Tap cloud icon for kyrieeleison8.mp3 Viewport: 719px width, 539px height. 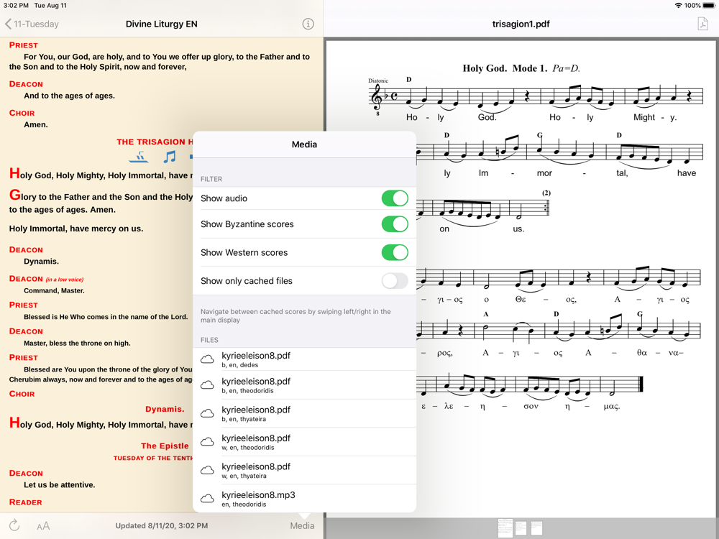pyautogui.click(x=208, y=499)
